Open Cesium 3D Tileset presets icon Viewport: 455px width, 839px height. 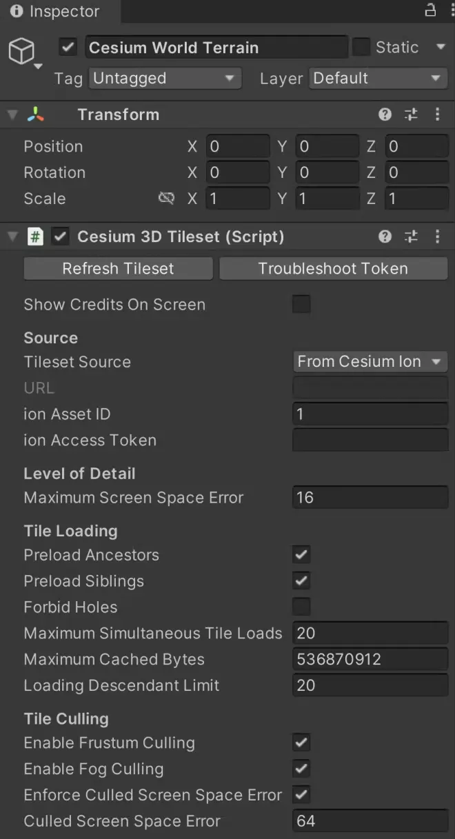[412, 237]
